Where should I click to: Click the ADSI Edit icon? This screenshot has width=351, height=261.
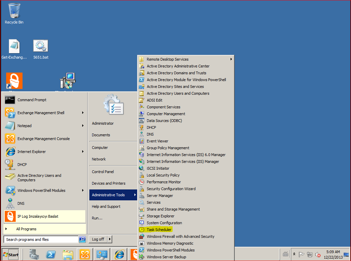(142, 100)
